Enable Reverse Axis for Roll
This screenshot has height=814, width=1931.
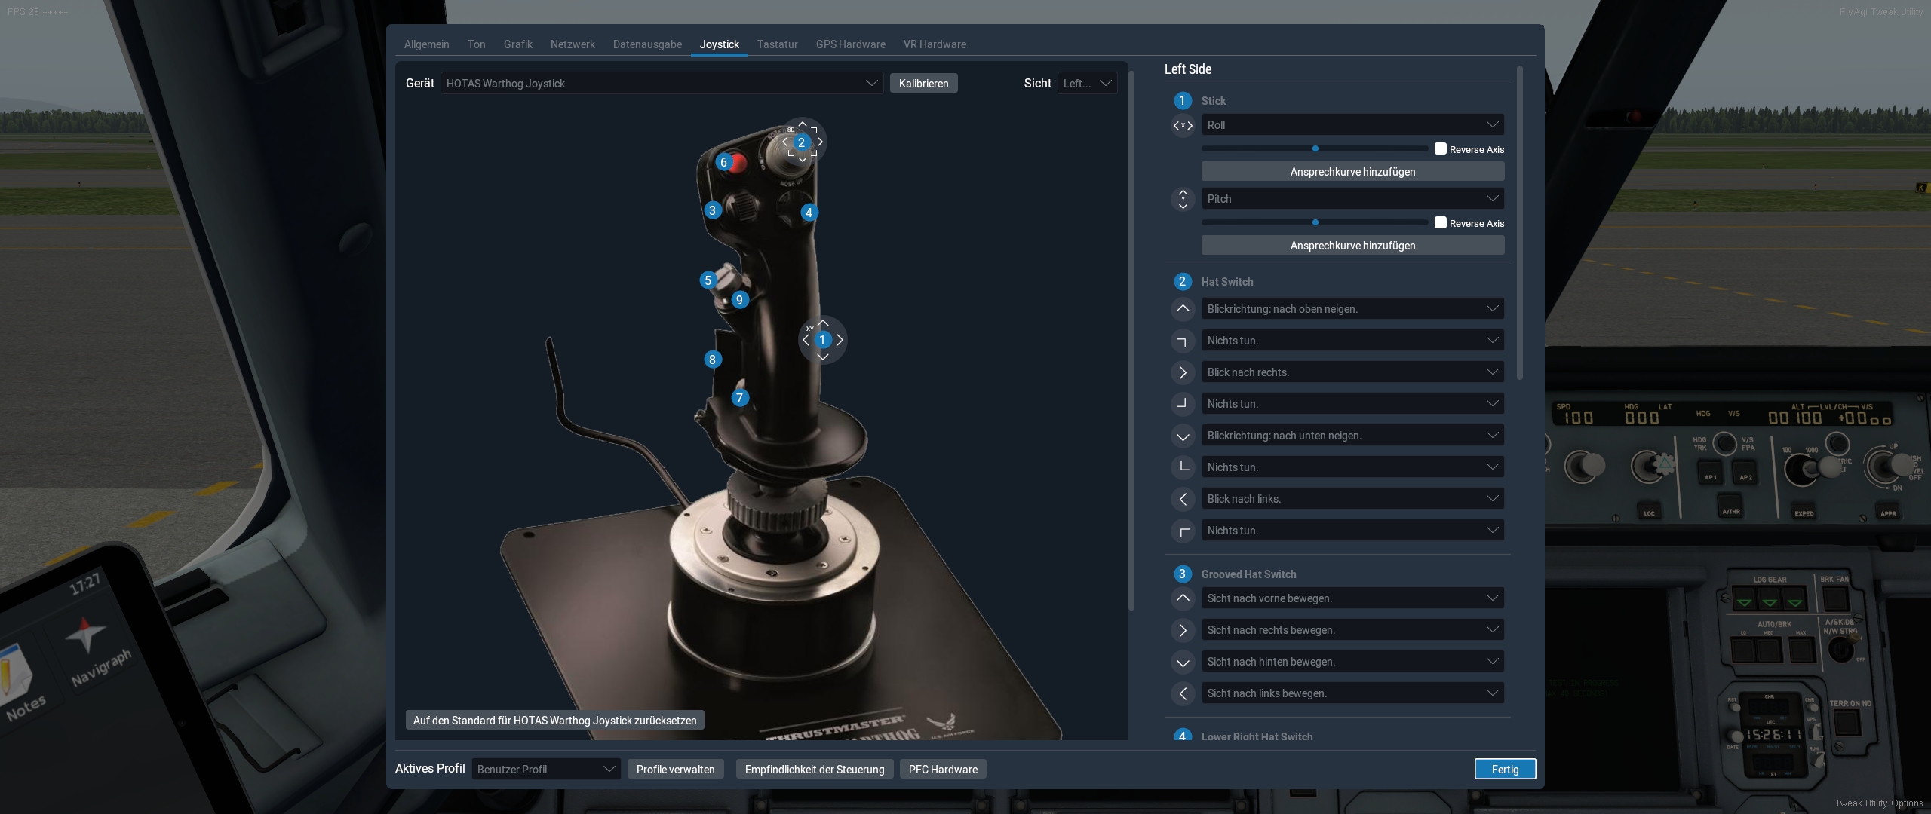1441,149
